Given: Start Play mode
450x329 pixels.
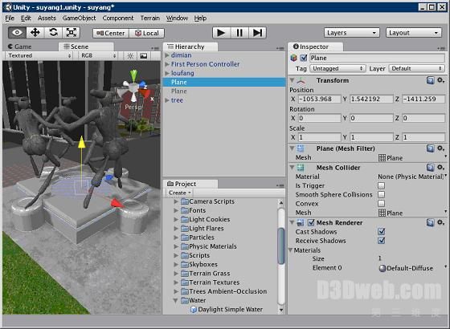Looking at the screenshot, I should click(221, 33).
